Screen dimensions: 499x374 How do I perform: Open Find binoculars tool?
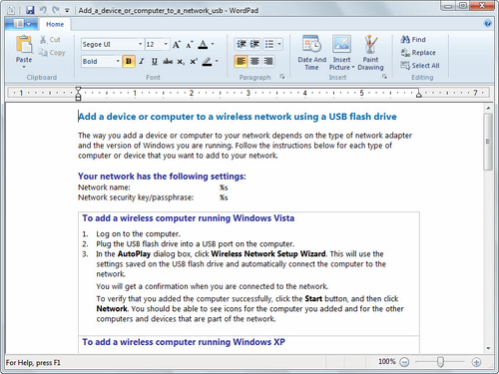(413, 40)
